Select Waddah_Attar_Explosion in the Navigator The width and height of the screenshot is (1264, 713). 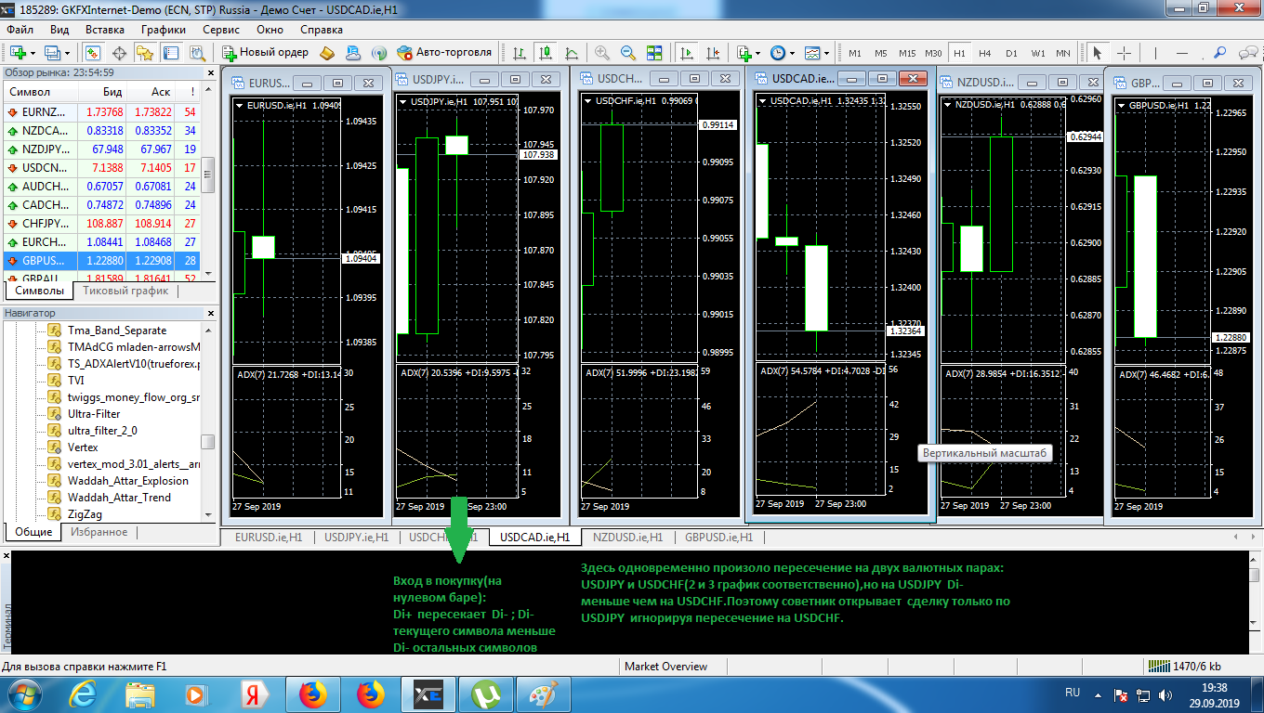click(127, 481)
